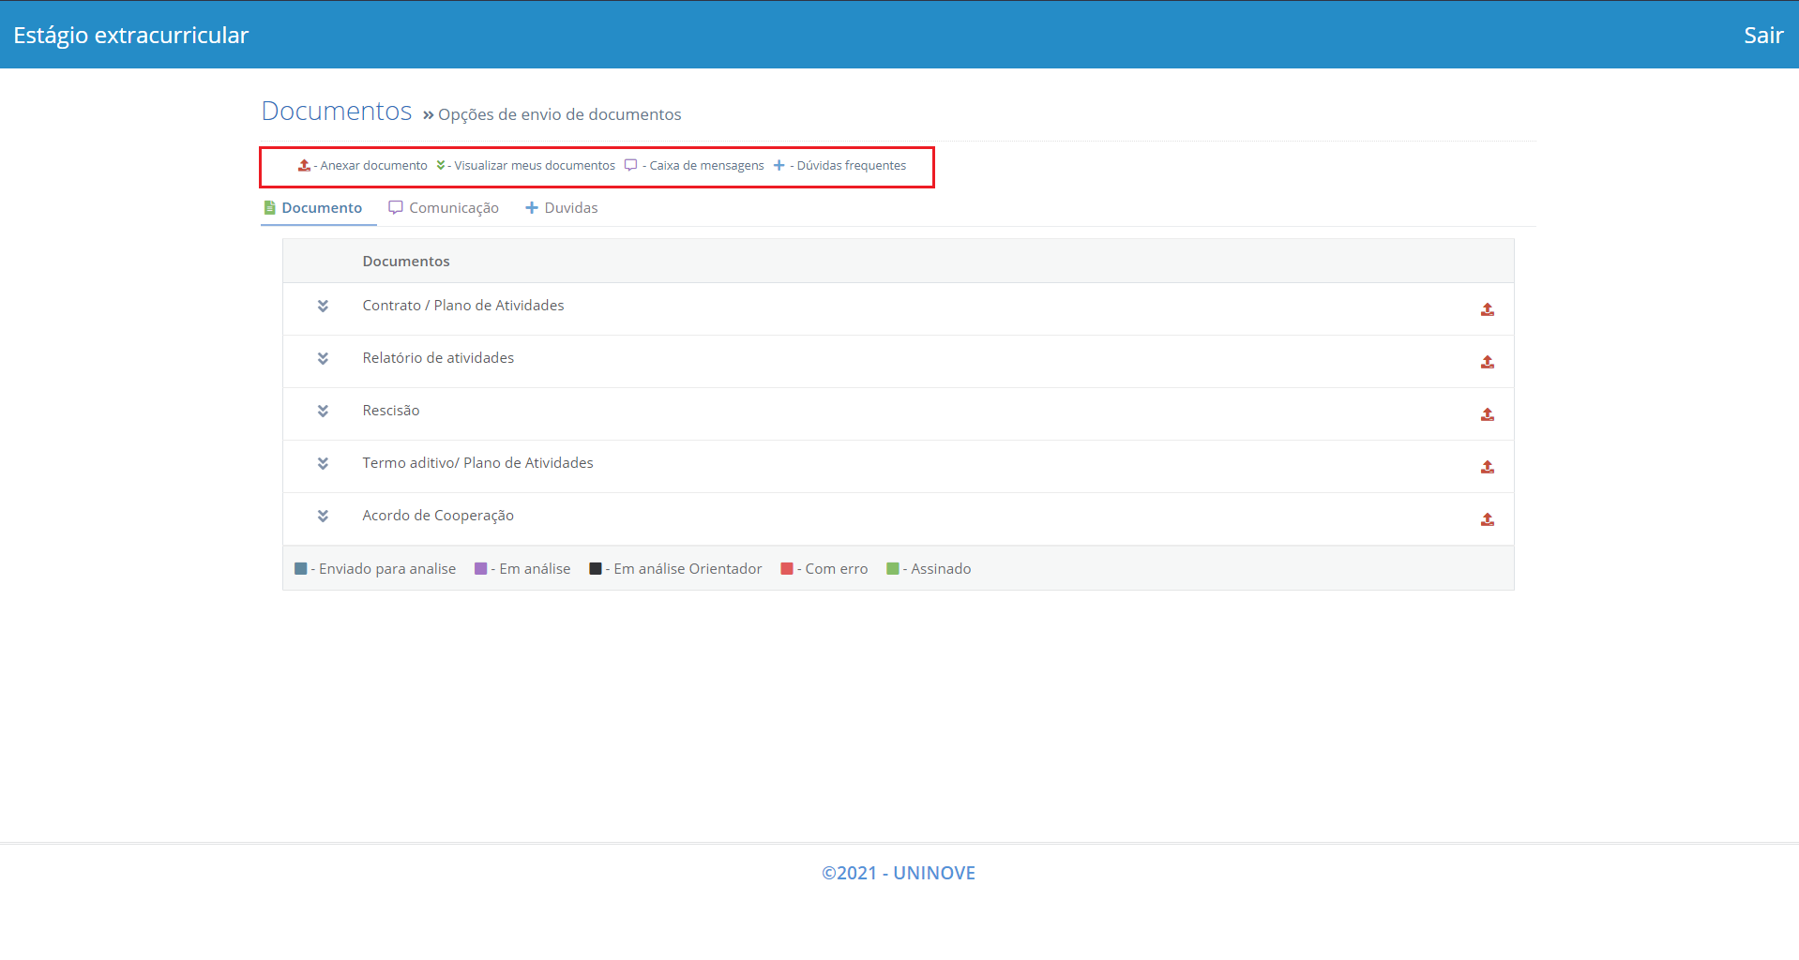
Task: Click '- Anexar documento' legend text
Action: [x=370, y=166]
